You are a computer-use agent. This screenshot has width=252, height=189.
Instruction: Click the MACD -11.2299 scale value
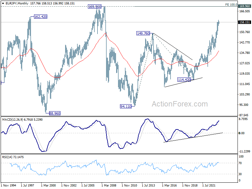click(244, 152)
